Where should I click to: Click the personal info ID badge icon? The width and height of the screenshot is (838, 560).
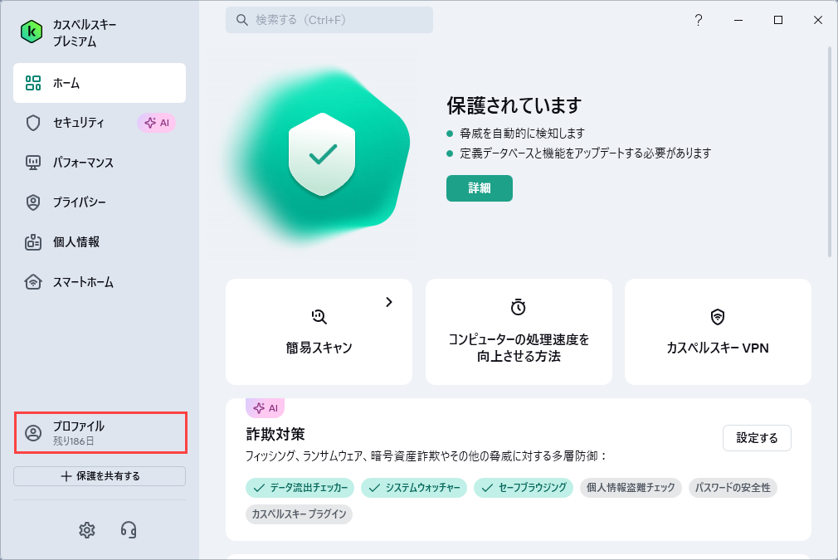(x=33, y=242)
